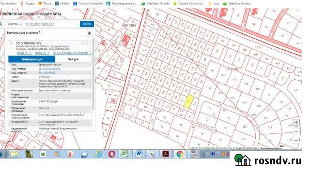This screenshot has height=174, width=310.
Task: Click map quarter label 0030204
Action: tap(129, 26)
